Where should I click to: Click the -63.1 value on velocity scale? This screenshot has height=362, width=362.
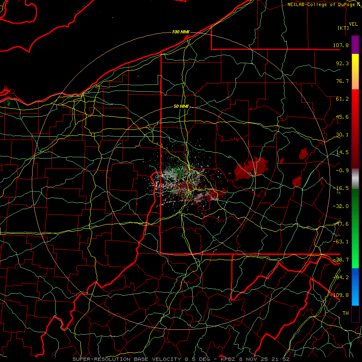click(341, 242)
